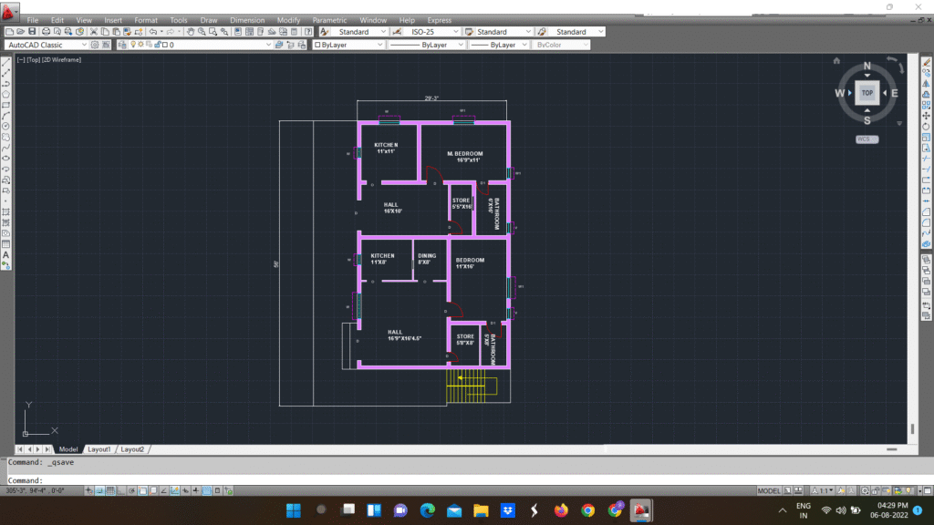This screenshot has width=934, height=525.
Task: Open the File menu
Action: pos(33,20)
